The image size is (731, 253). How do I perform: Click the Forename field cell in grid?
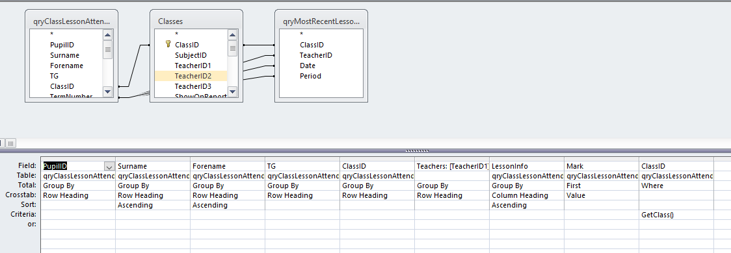click(228, 166)
